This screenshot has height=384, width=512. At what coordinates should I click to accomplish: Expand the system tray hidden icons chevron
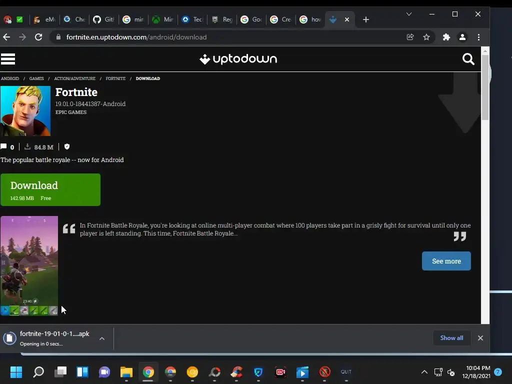click(x=424, y=372)
